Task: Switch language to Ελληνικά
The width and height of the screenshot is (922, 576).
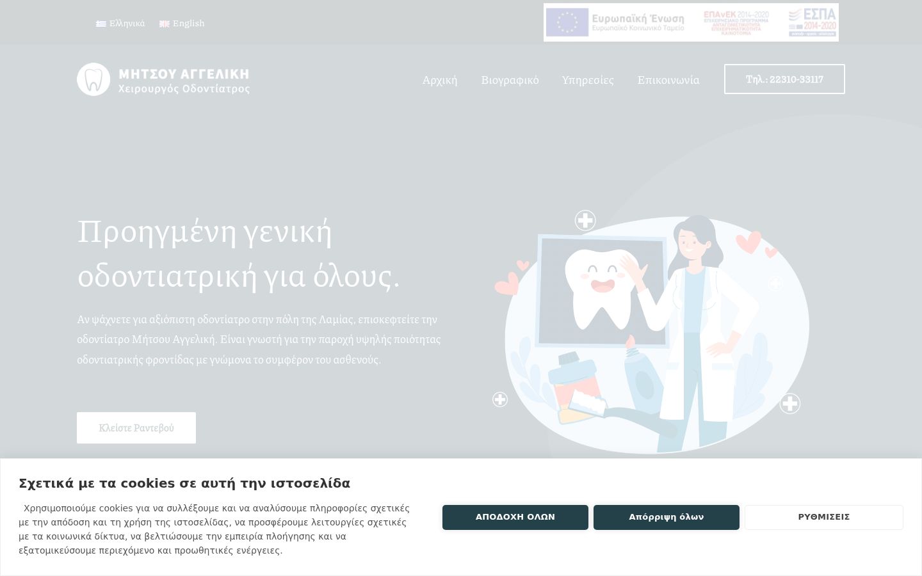Action: tap(120, 24)
